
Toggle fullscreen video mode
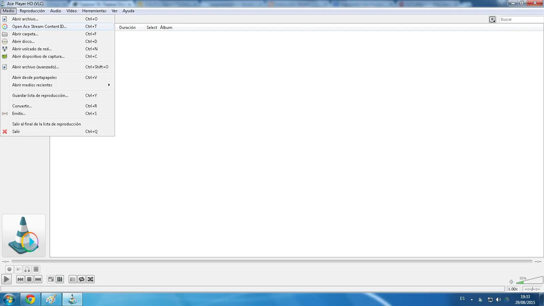coord(51,279)
